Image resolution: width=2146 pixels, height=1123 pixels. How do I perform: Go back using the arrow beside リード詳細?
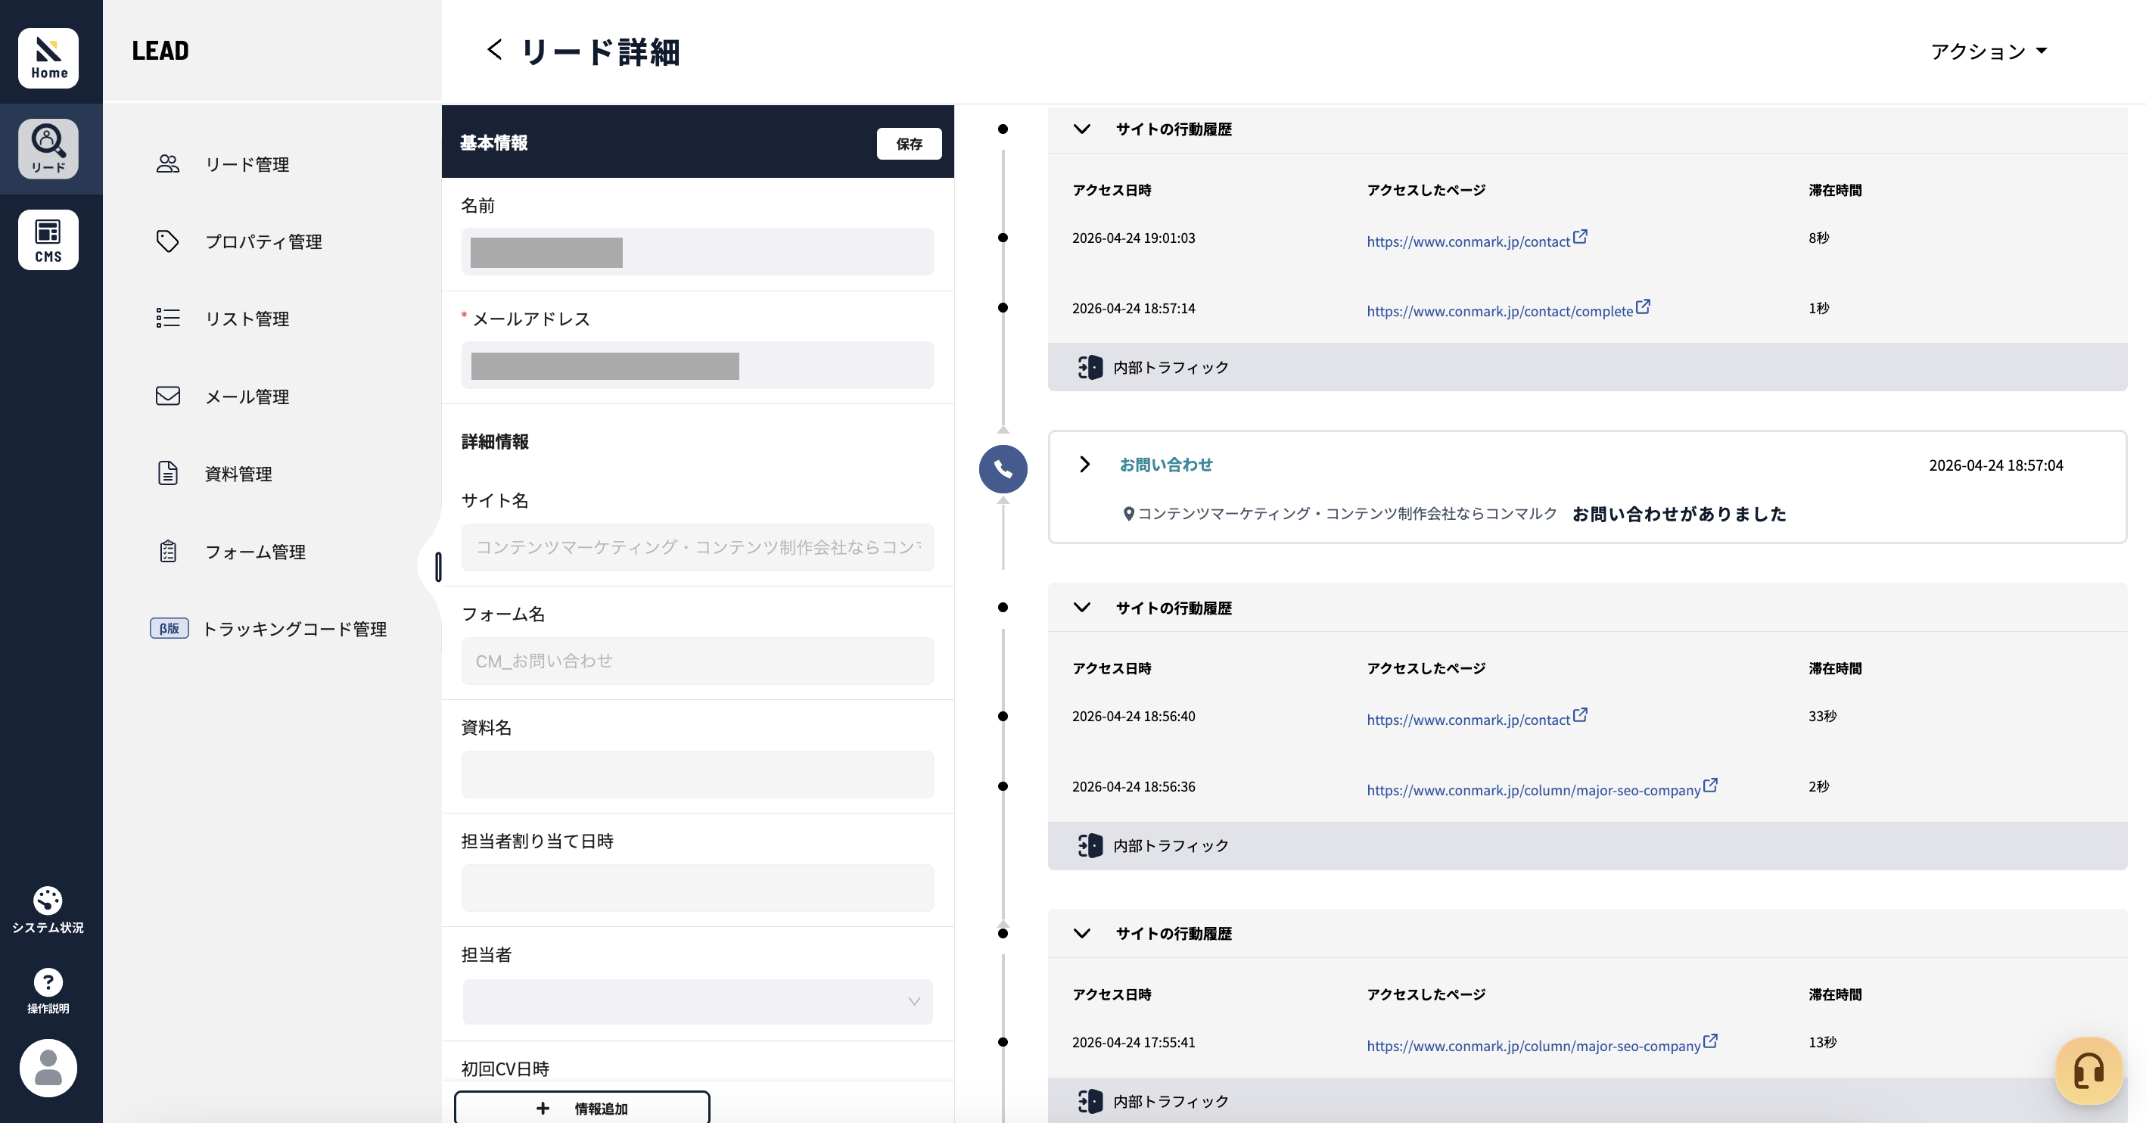(494, 50)
